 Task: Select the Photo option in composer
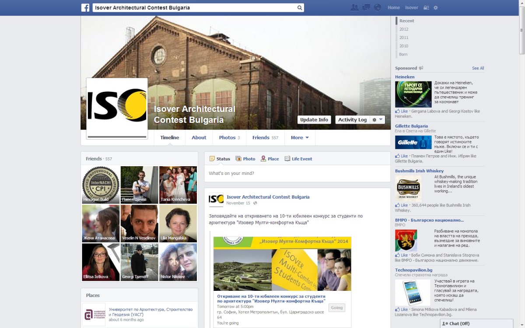pos(245,159)
